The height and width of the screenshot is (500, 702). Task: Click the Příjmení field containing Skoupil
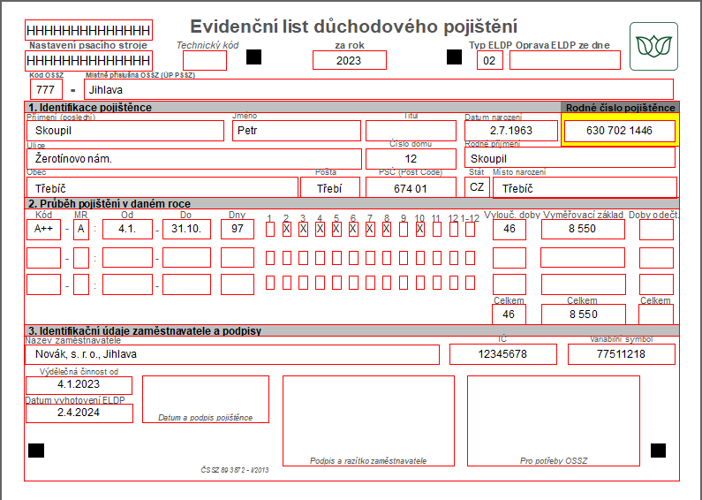[125, 131]
